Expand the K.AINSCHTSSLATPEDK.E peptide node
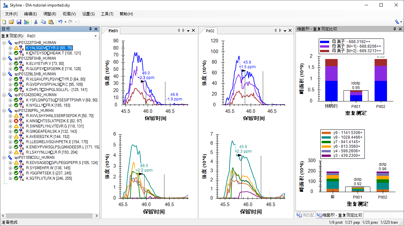The width and height of the screenshot is (404, 226). [x=10, y=121]
